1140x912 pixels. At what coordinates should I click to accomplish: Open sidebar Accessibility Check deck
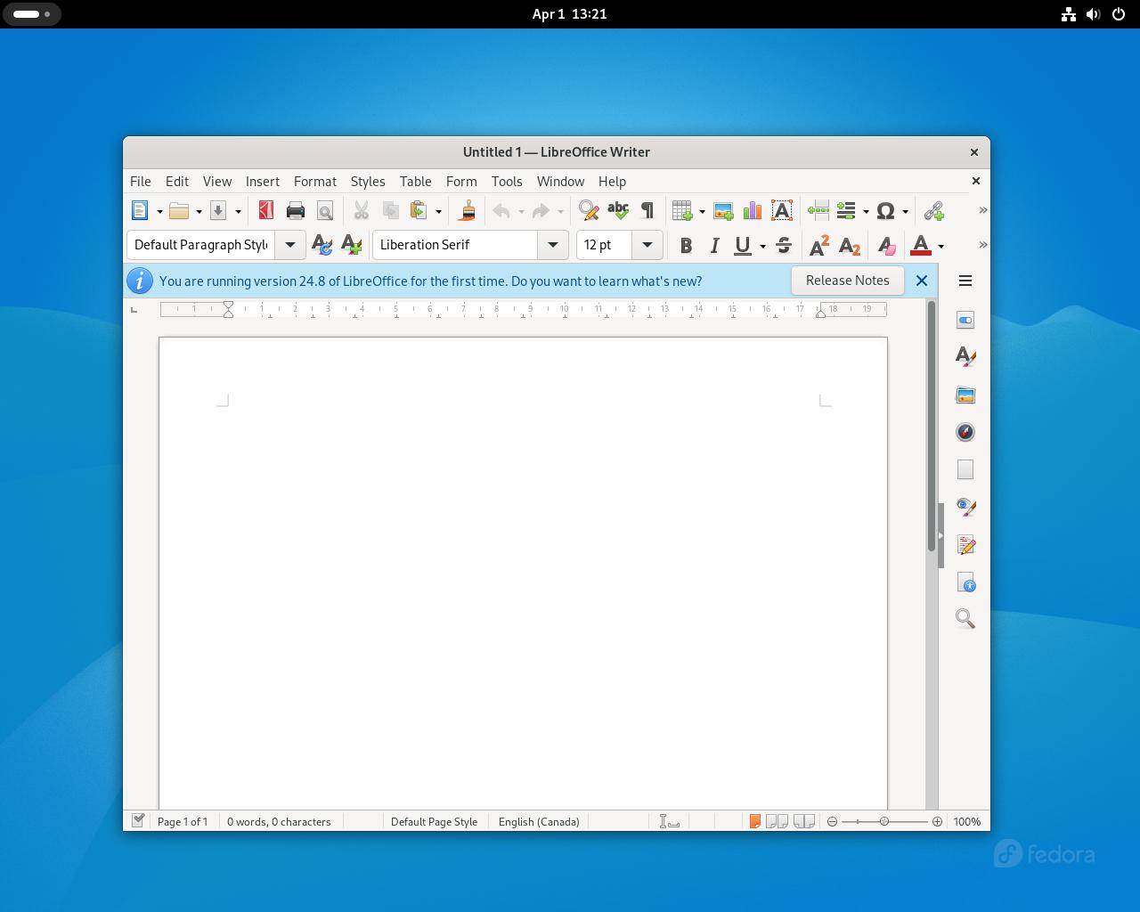click(x=965, y=582)
